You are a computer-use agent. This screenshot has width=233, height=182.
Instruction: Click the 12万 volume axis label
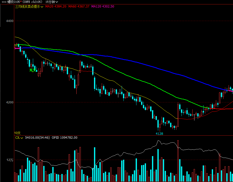click(10, 160)
